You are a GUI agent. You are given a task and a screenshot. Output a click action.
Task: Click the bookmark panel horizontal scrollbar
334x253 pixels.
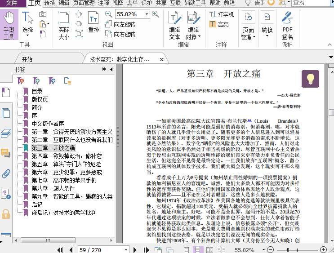pos(48,240)
